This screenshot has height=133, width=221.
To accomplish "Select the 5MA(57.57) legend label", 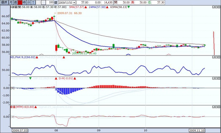I will [77, 7].
